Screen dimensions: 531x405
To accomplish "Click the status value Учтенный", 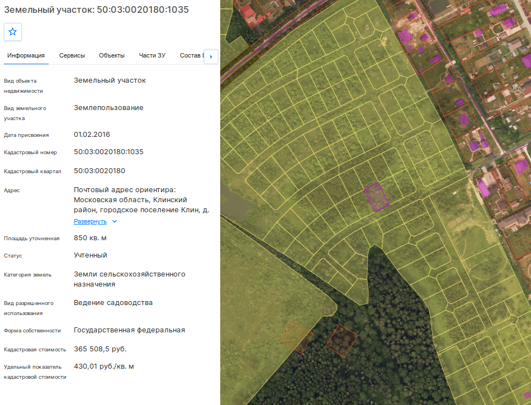I will click(x=91, y=255).
